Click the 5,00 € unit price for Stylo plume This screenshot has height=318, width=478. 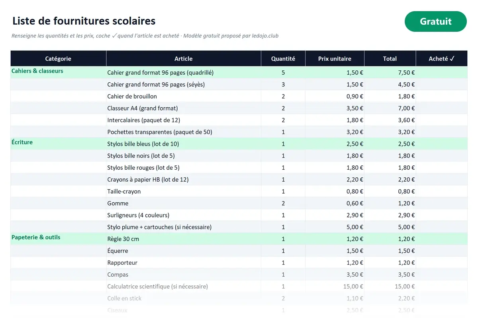[x=335, y=227]
